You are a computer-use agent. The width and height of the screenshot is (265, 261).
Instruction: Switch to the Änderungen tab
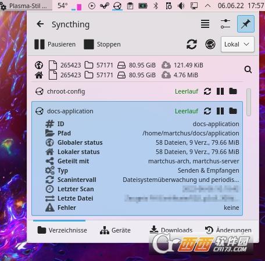coord(228,230)
